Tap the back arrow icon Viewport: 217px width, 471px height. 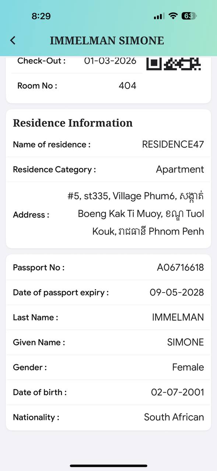point(13,40)
